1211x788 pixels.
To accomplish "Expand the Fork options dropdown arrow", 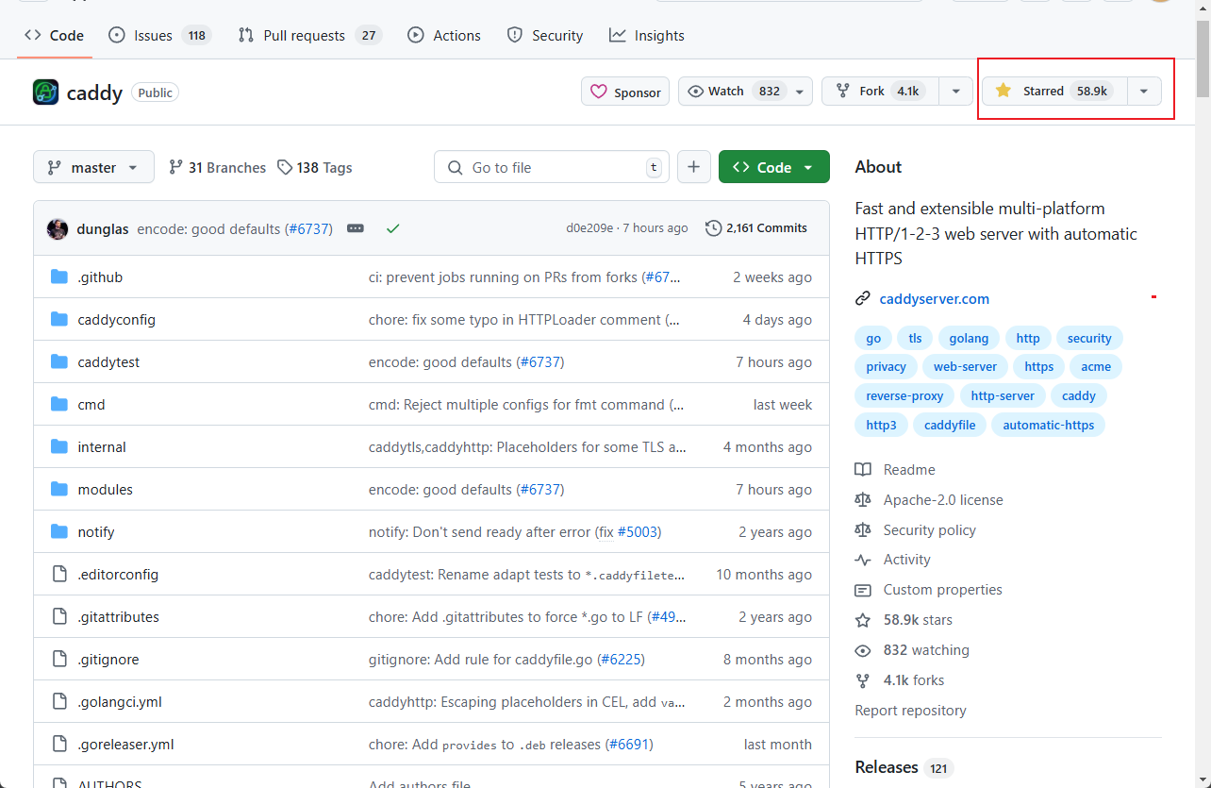I will click(955, 92).
